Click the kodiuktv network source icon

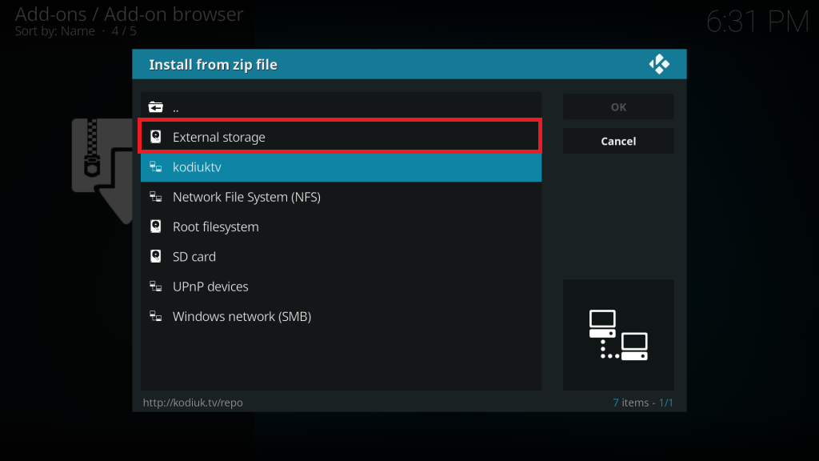click(156, 166)
